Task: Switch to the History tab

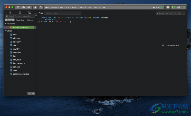Action: 30,20
